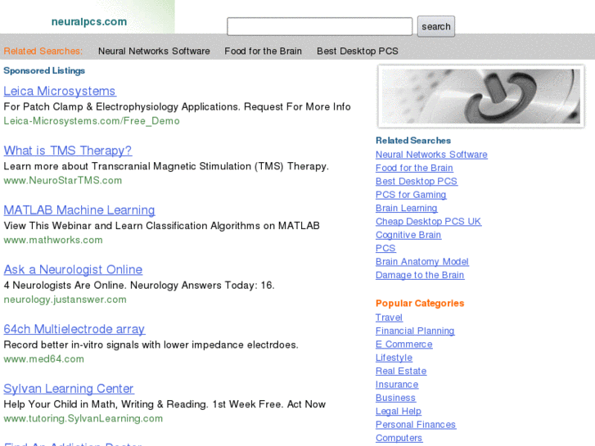Open Sylvan Learning Center listing
Image resolution: width=595 pixels, height=446 pixels.
click(69, 389)
